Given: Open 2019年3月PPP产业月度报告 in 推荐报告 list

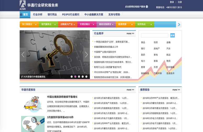Looking at the screenshot, I should [161, 98].
